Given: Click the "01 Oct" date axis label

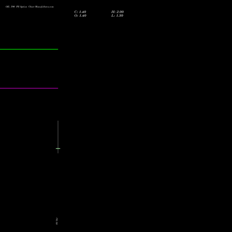Looking at the screenshot, I should pyautogui.click(x=57, y=221).
